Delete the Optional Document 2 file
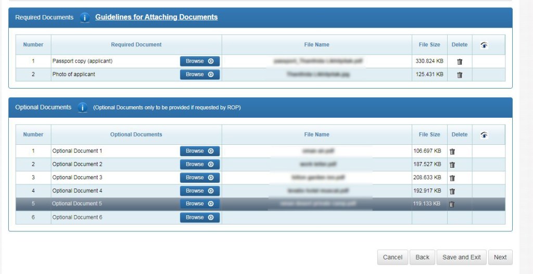Image resolution: width=533 pixels, height=274 pixels. [452, 165]
